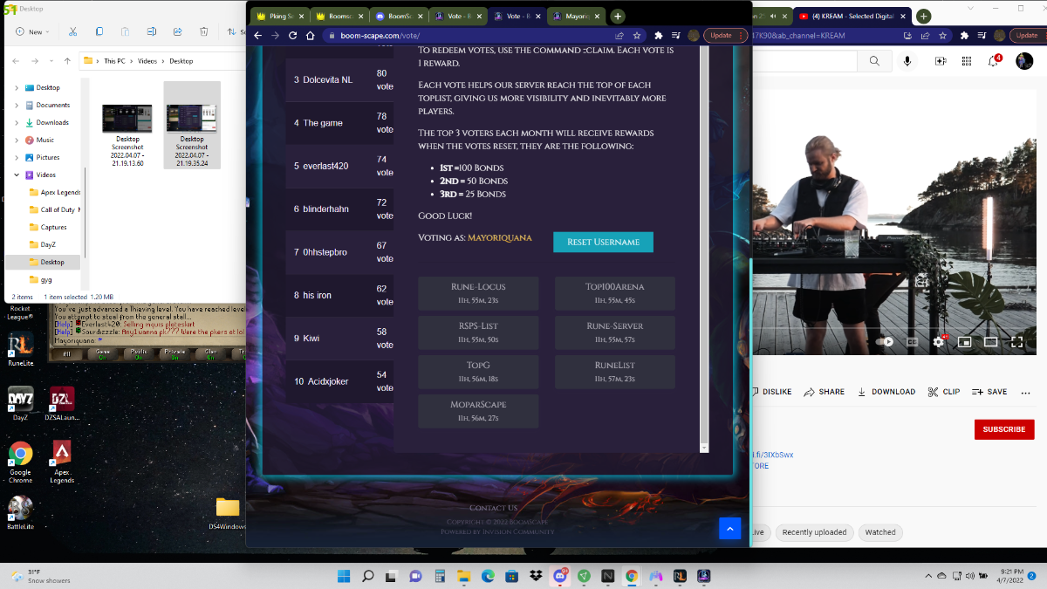Expand Music node in Explorer sidebar
The image size is (1047, 589).
coord(16,140)
